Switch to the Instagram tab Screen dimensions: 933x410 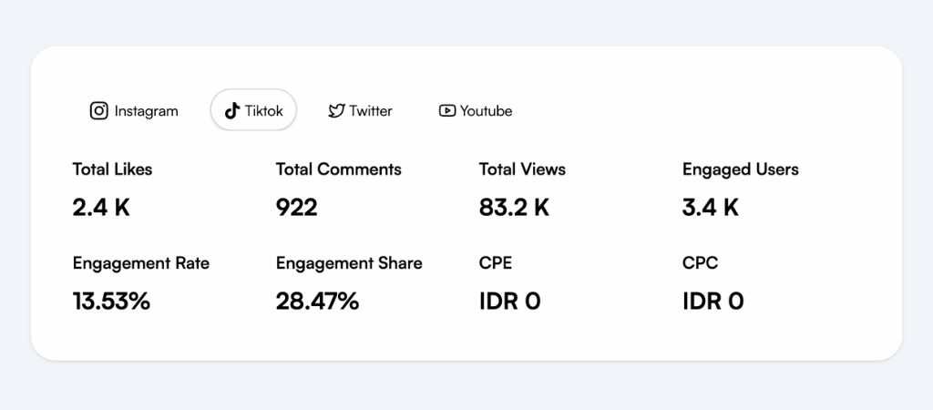[x=134, y=110]
